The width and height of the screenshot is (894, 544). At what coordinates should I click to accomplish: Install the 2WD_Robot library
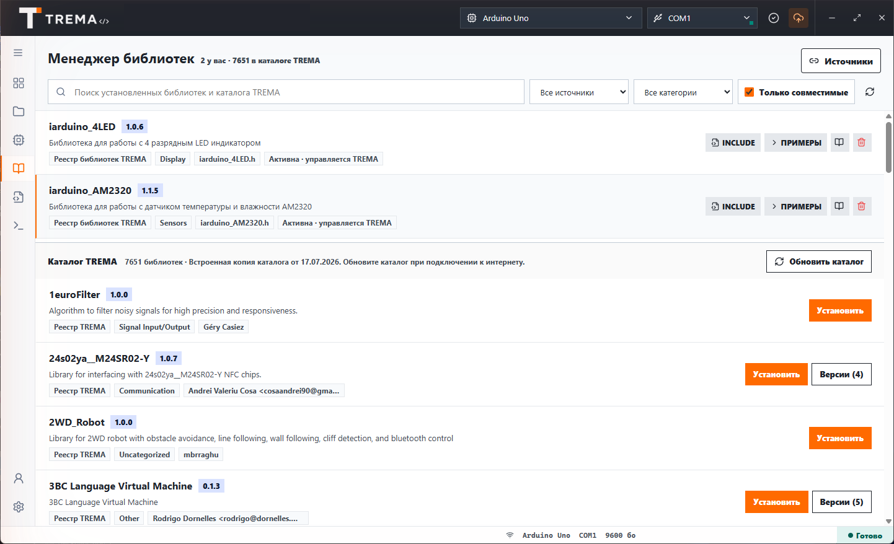(840, 438)
